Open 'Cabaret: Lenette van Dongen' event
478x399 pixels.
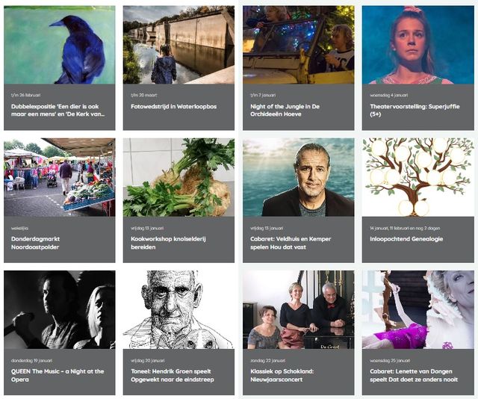414,375
